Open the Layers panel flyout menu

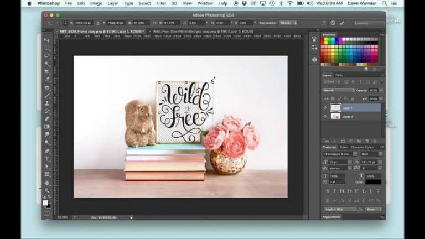[x=382, y=75]
